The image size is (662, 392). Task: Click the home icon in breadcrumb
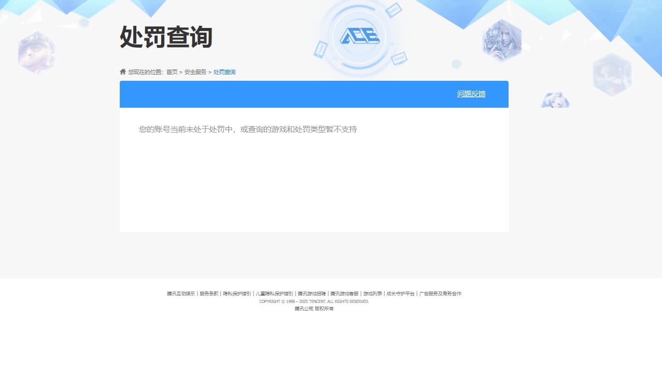click(123, 71)
